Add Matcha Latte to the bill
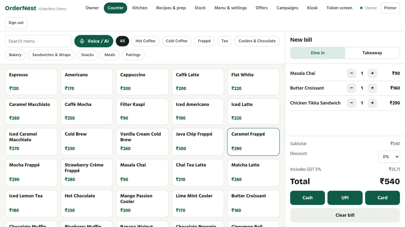 [x=253, y=173]
